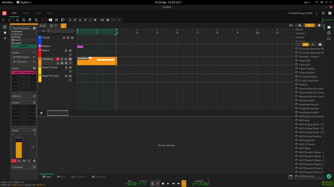Click the Undo arrow in toolbar
This screenshot has height=187, width=334.
(x=3, y=20)
